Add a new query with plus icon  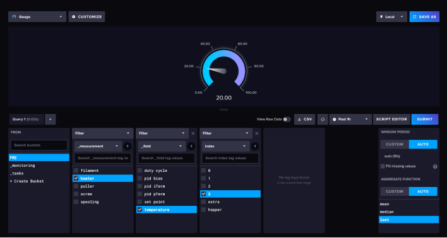coord(51,119)
